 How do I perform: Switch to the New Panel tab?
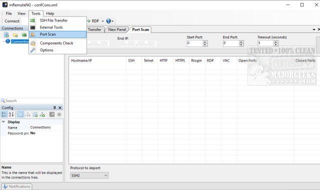(117, 29)
